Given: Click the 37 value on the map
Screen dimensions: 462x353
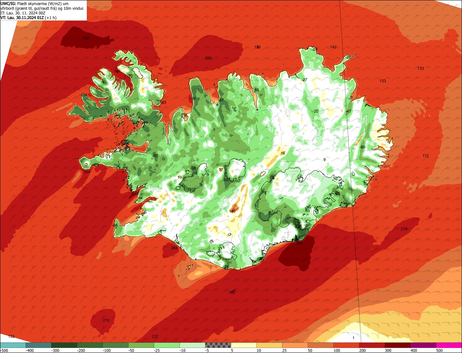Looking at the screenshot, I should 221,170.
